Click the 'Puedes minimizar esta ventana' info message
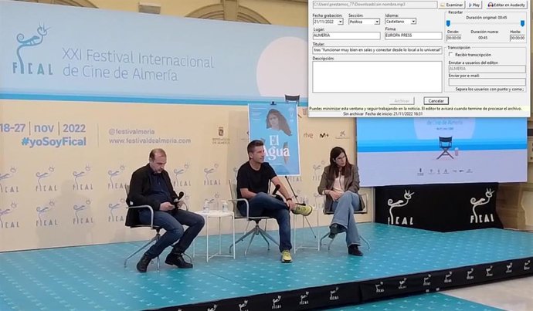 (x=416, y=109)
